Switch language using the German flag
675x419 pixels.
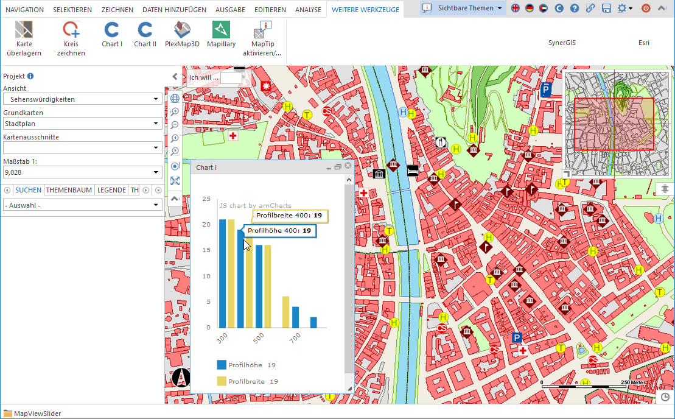[530, 9]
